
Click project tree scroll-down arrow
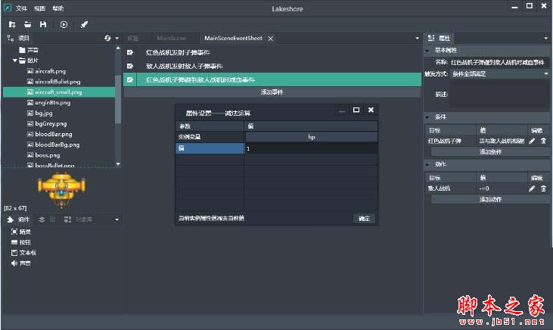pyautogui.click(x=118, y=164)
